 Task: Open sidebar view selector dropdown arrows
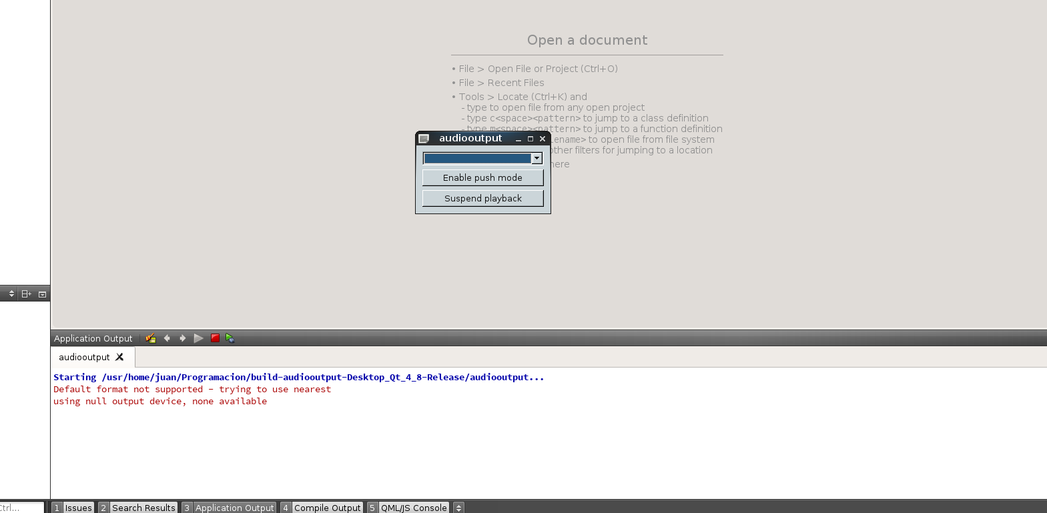(x=11, y=294)
